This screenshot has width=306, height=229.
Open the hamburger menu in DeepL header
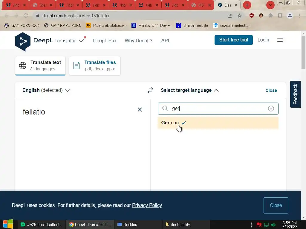pos(280,40)
